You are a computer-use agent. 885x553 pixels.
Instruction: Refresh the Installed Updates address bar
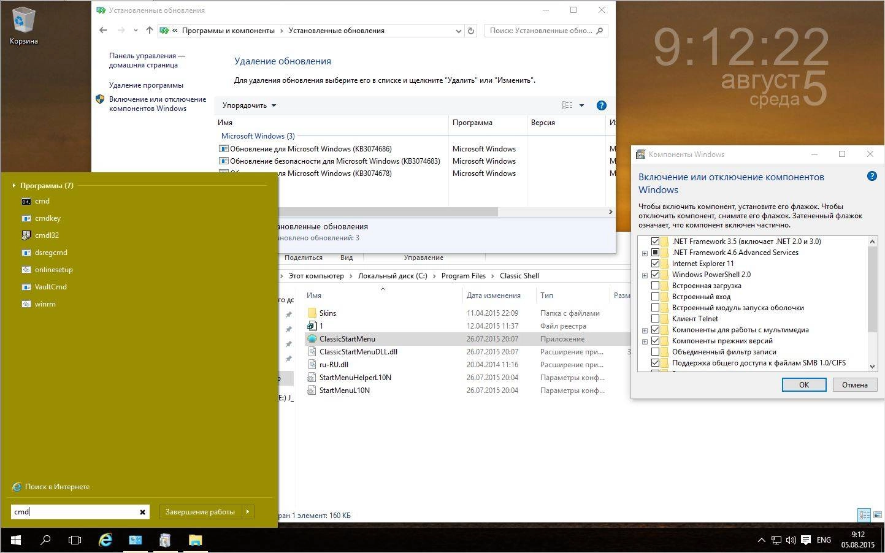471,31
